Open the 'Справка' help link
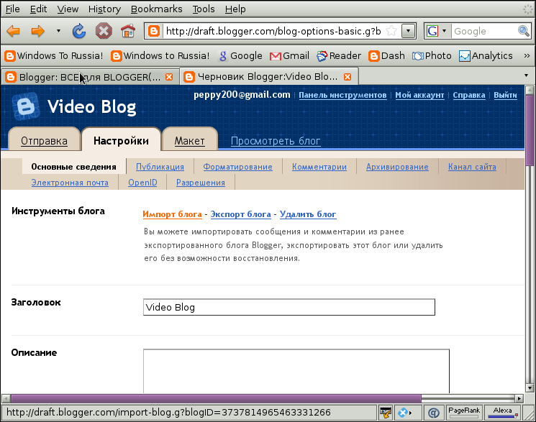The width and height of the screenshot is (536, 422). [x=468, y=95]
